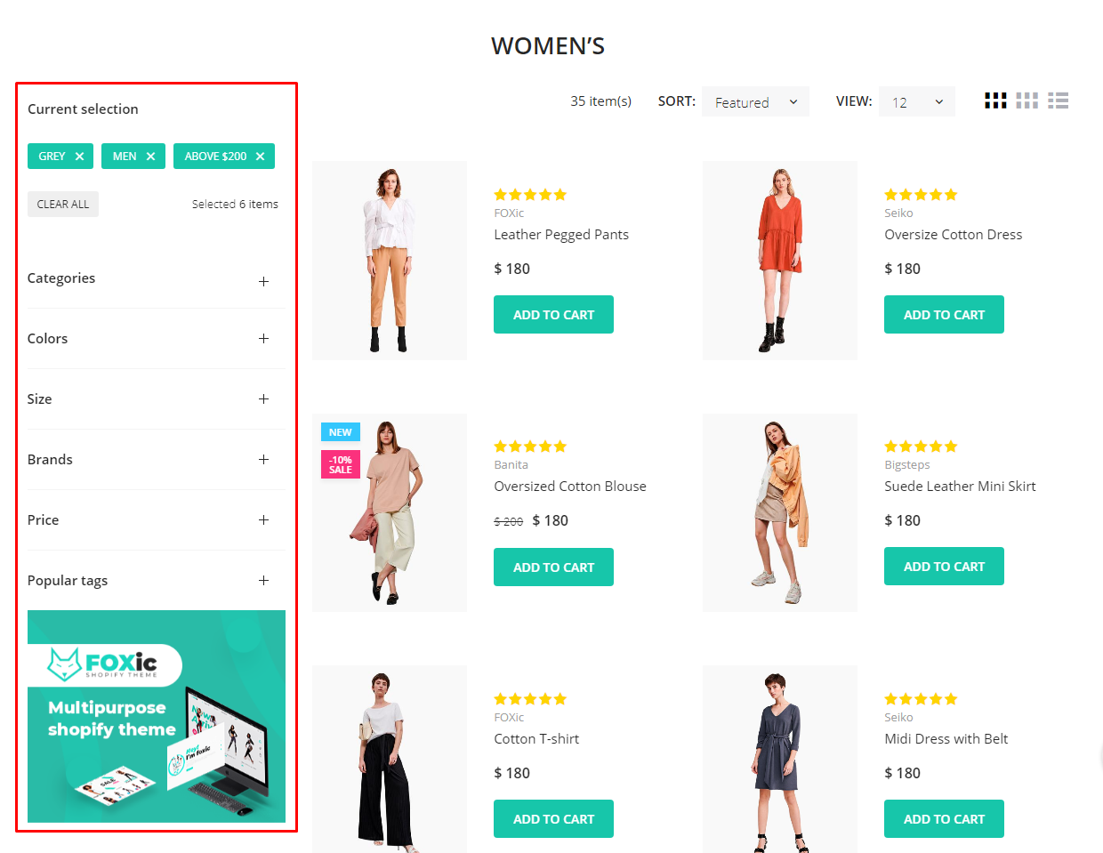The width and height of the screenshot is (1103, 853).
Task: Expand the Popular tags section
Action: [263, 581]
